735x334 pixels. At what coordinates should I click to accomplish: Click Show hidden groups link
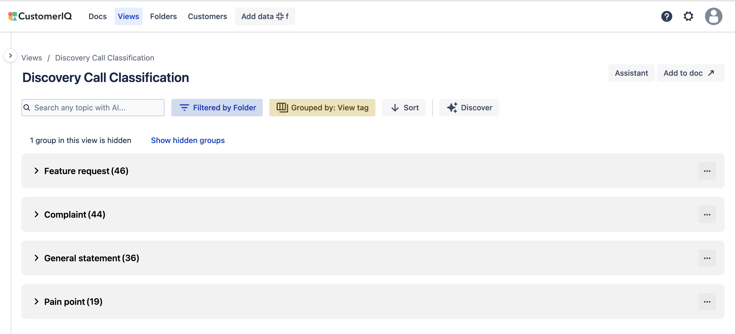[187, 140]
